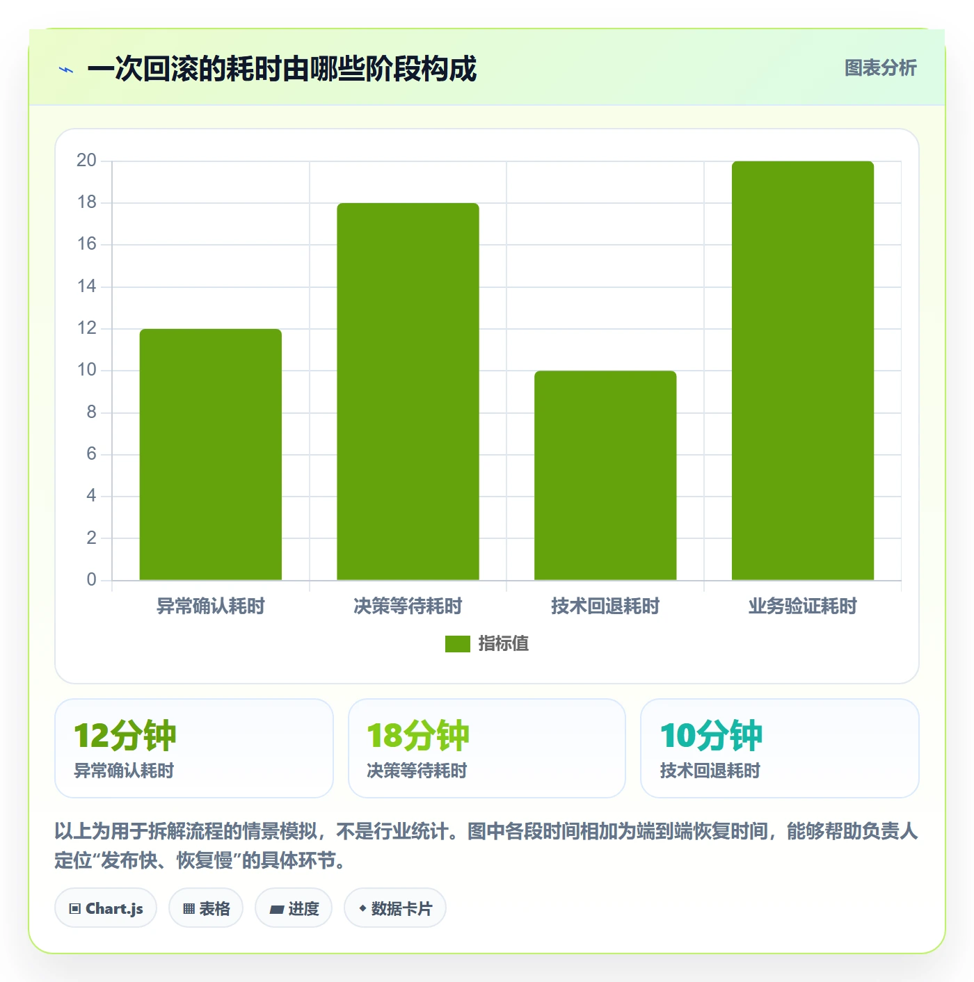974x982 pixels.
Task: Click the 10分钟 value text
Action: pyautogui.click(x=711, y=736)
